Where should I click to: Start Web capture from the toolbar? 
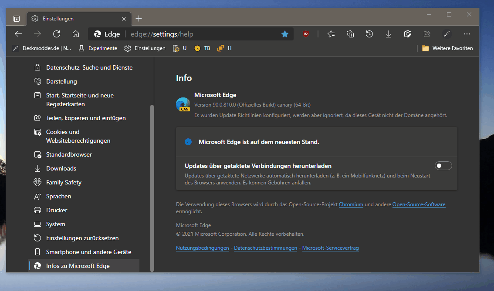pyautogui.click(x=408, y=34)
